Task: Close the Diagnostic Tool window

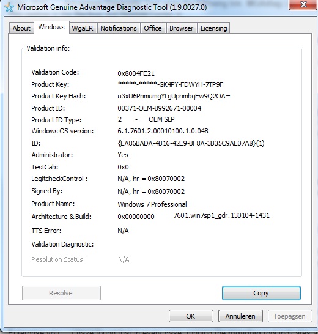Action: [303, 4]
